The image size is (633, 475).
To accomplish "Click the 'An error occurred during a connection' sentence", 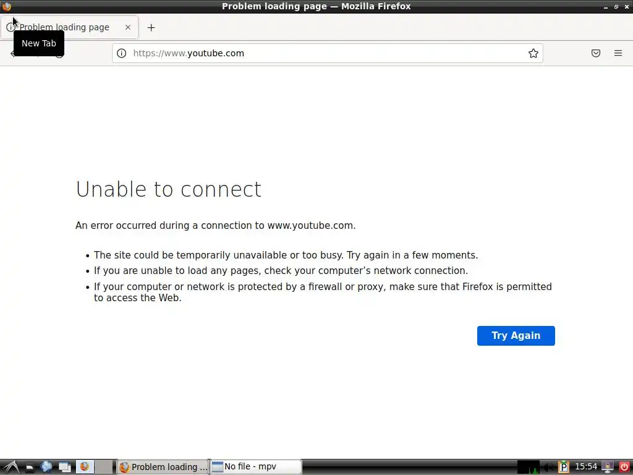I will tap(216, 225).
